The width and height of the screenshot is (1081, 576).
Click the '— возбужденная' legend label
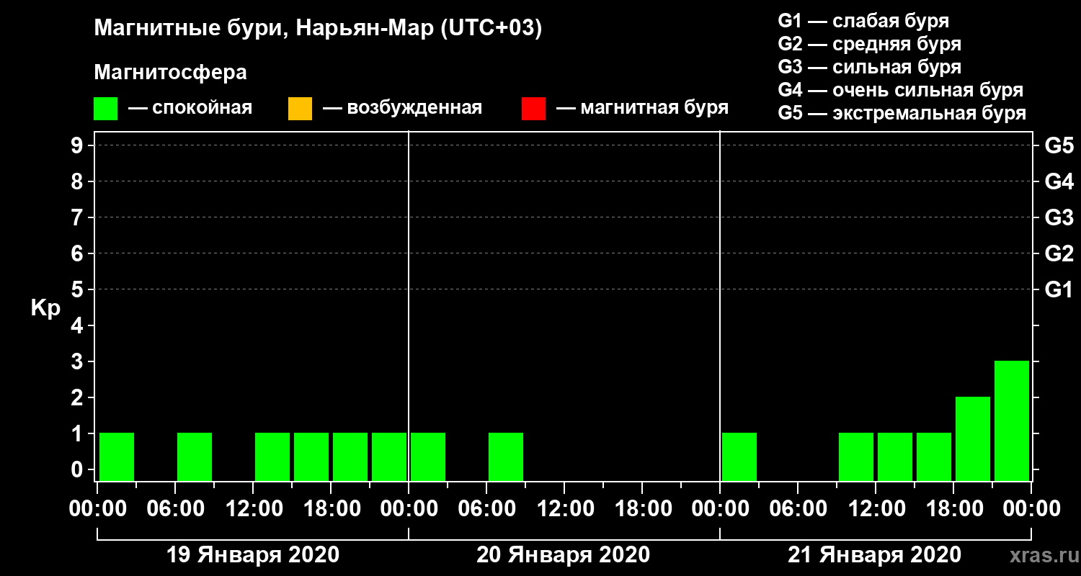[402, 108]
